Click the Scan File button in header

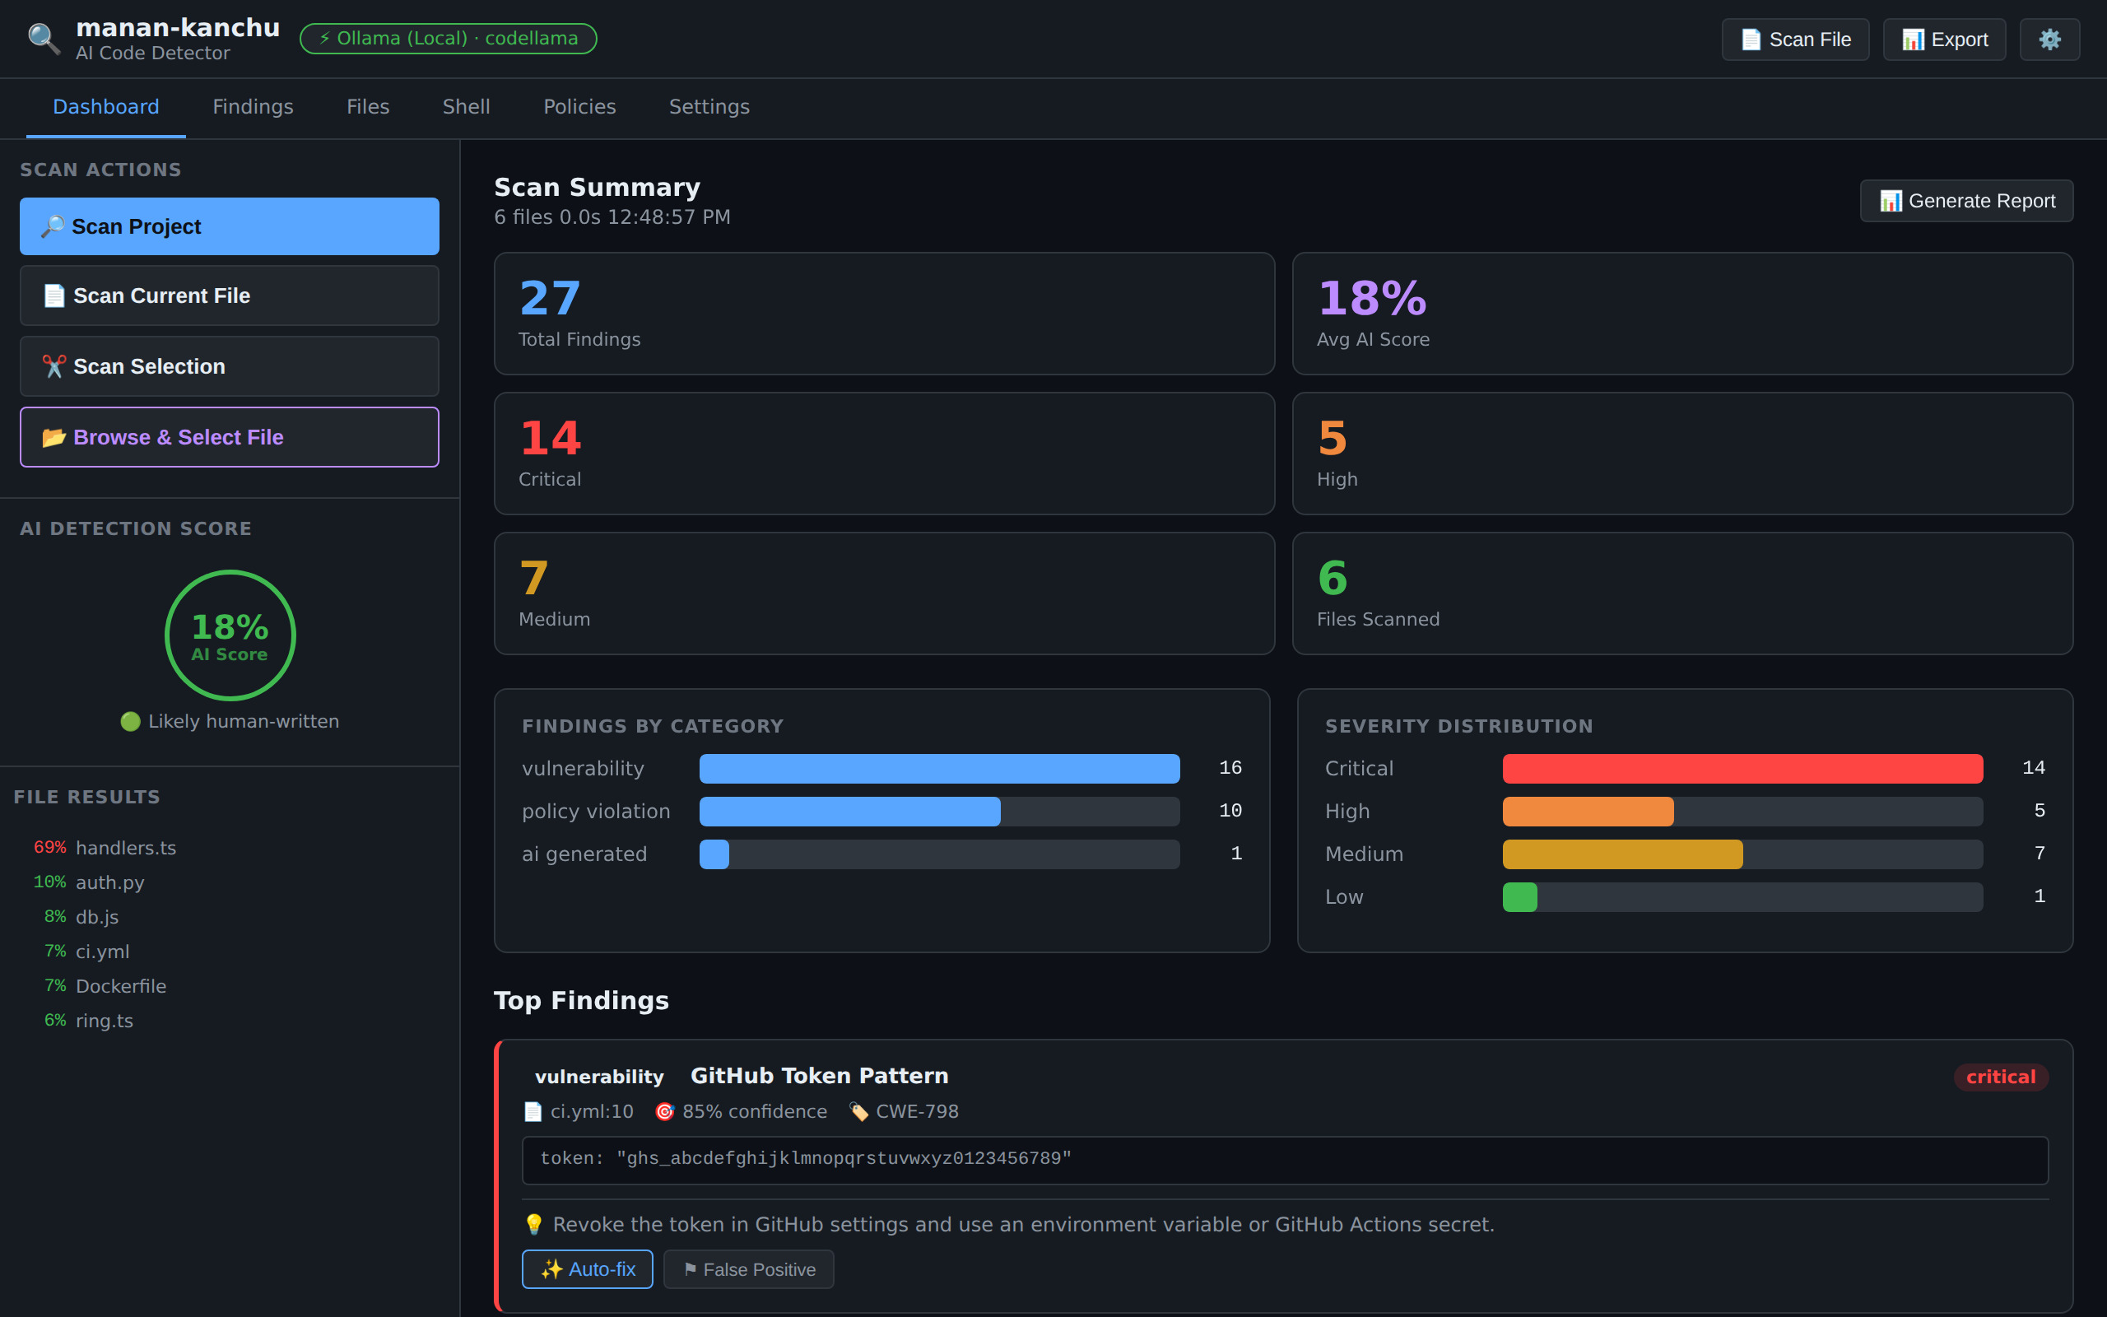[1794, 40]
